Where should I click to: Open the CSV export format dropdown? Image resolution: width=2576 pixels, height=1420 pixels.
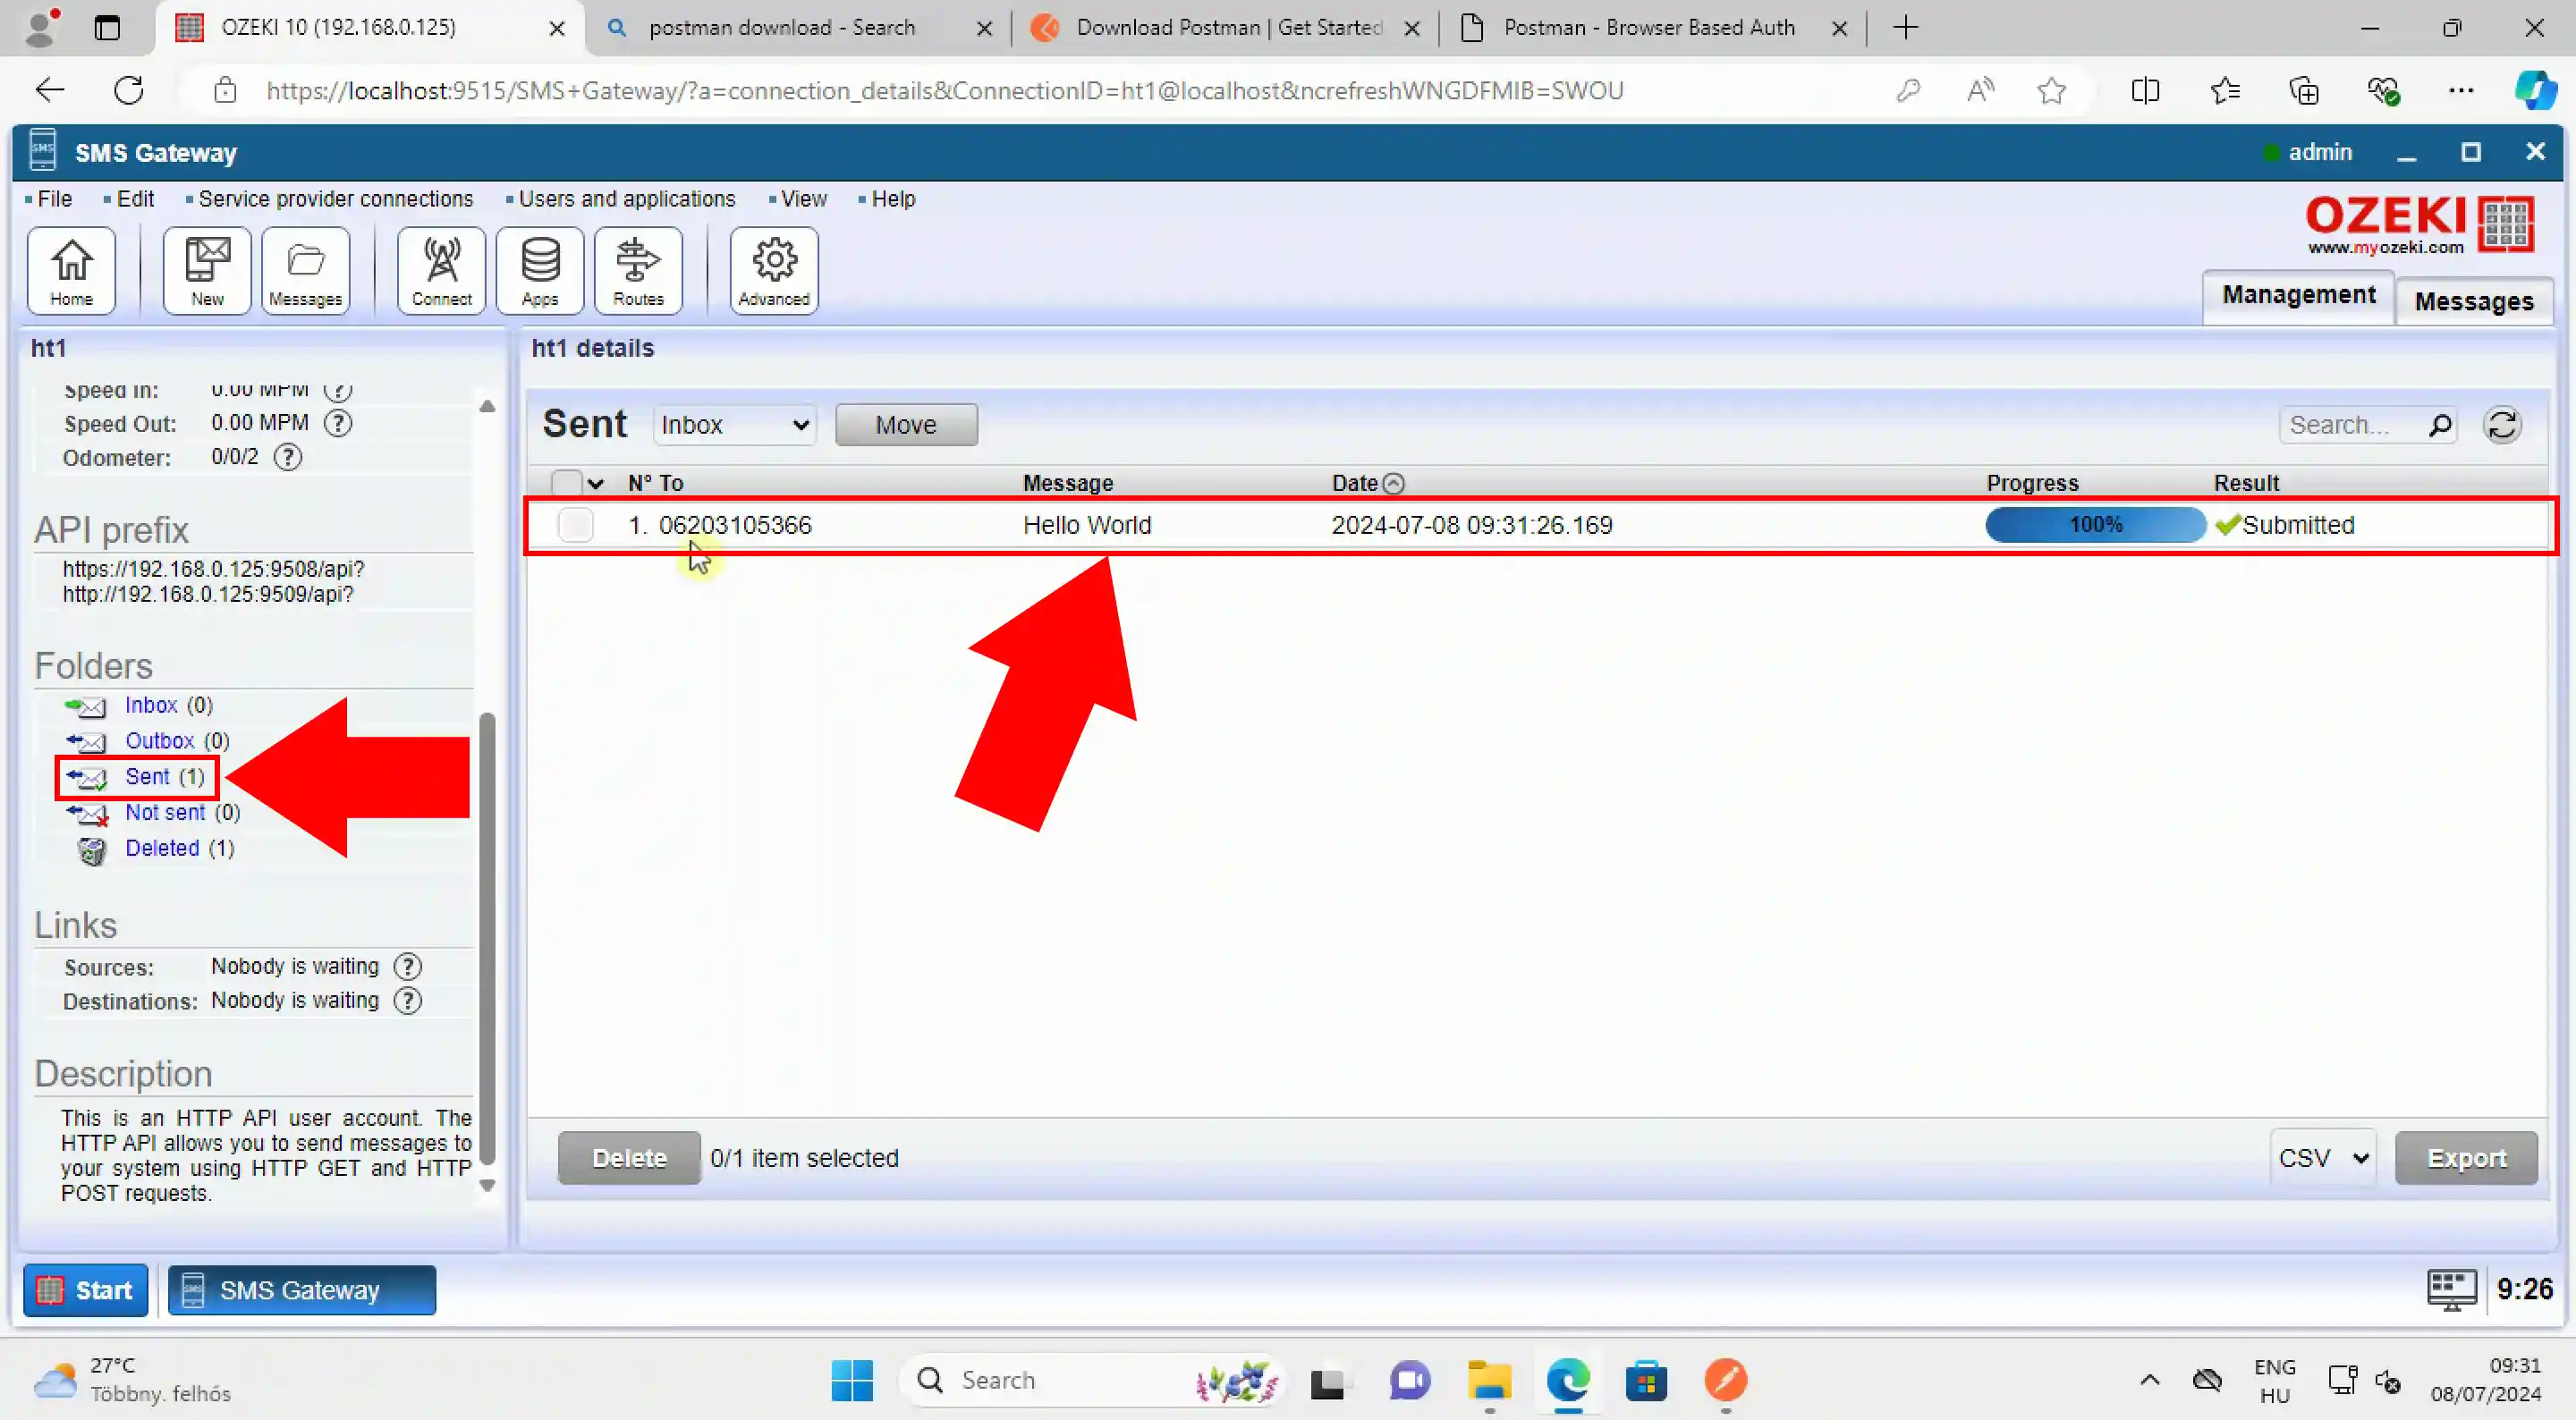(x=2323, y=1158)
